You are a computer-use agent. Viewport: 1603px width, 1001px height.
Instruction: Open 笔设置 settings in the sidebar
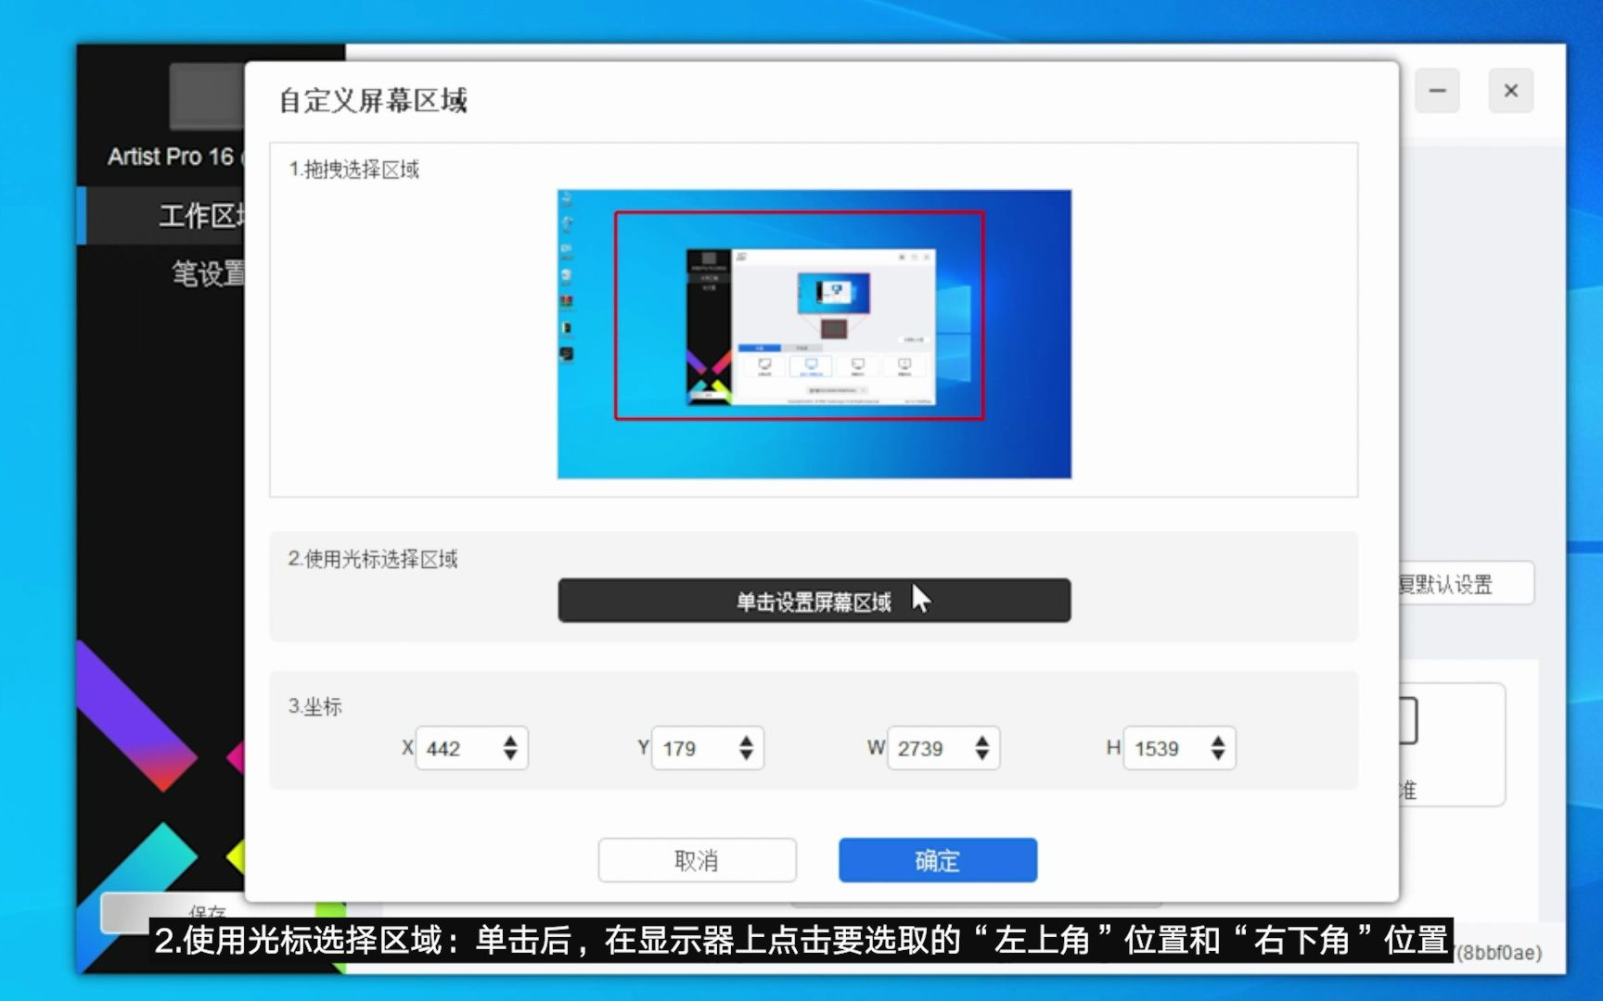pos(202,275)
